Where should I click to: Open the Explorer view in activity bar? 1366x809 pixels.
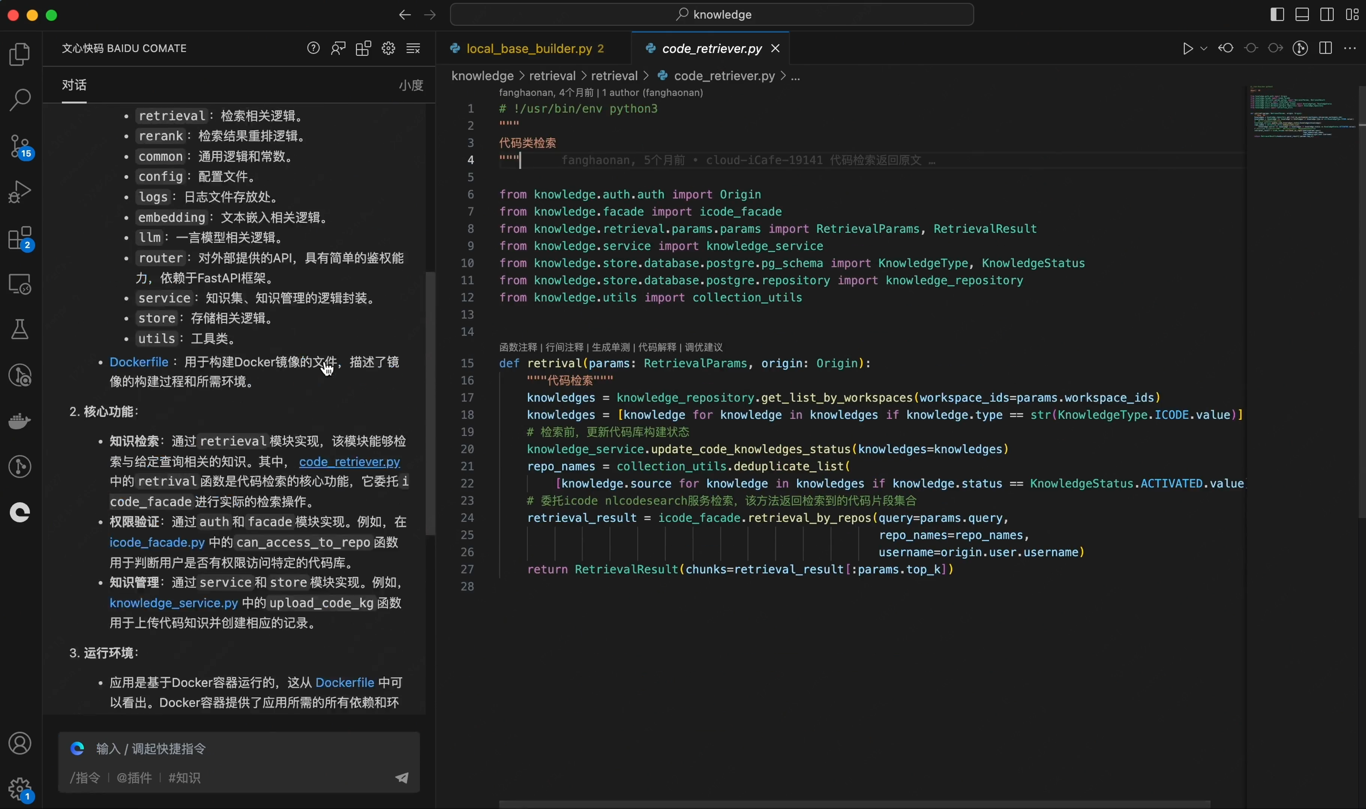coord(20,55)
